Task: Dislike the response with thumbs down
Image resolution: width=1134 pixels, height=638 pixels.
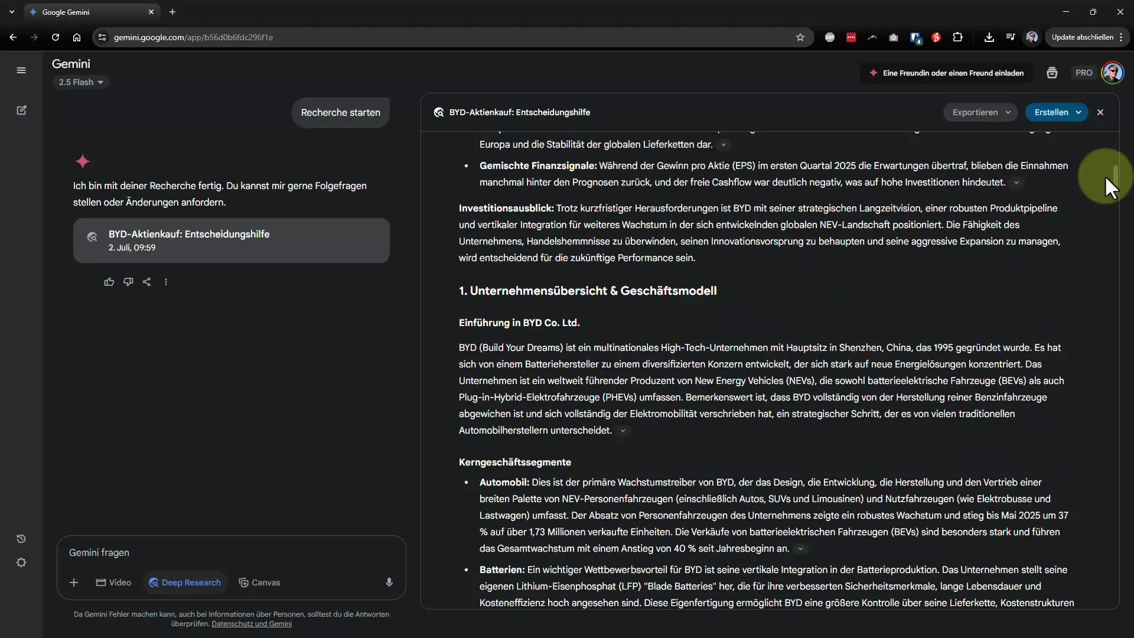Action: [x=128, y=282]
